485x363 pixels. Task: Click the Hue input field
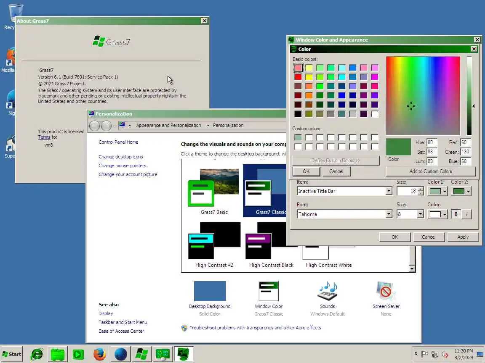point(432,142)
